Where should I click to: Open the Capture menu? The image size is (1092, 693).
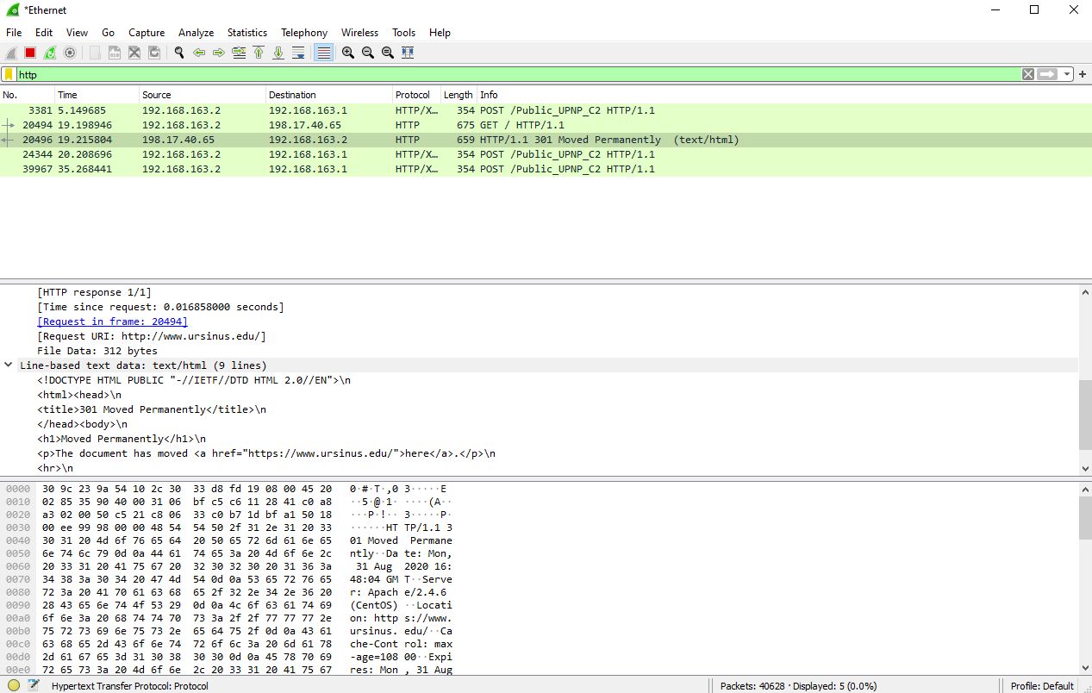147,33
